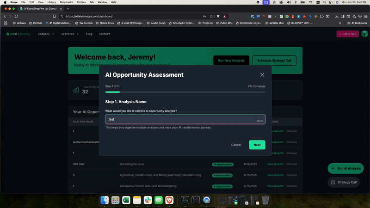Open View Results for the Agriculture machinery row
Viewport: 370px width, 208px height.
click(275, 175)
